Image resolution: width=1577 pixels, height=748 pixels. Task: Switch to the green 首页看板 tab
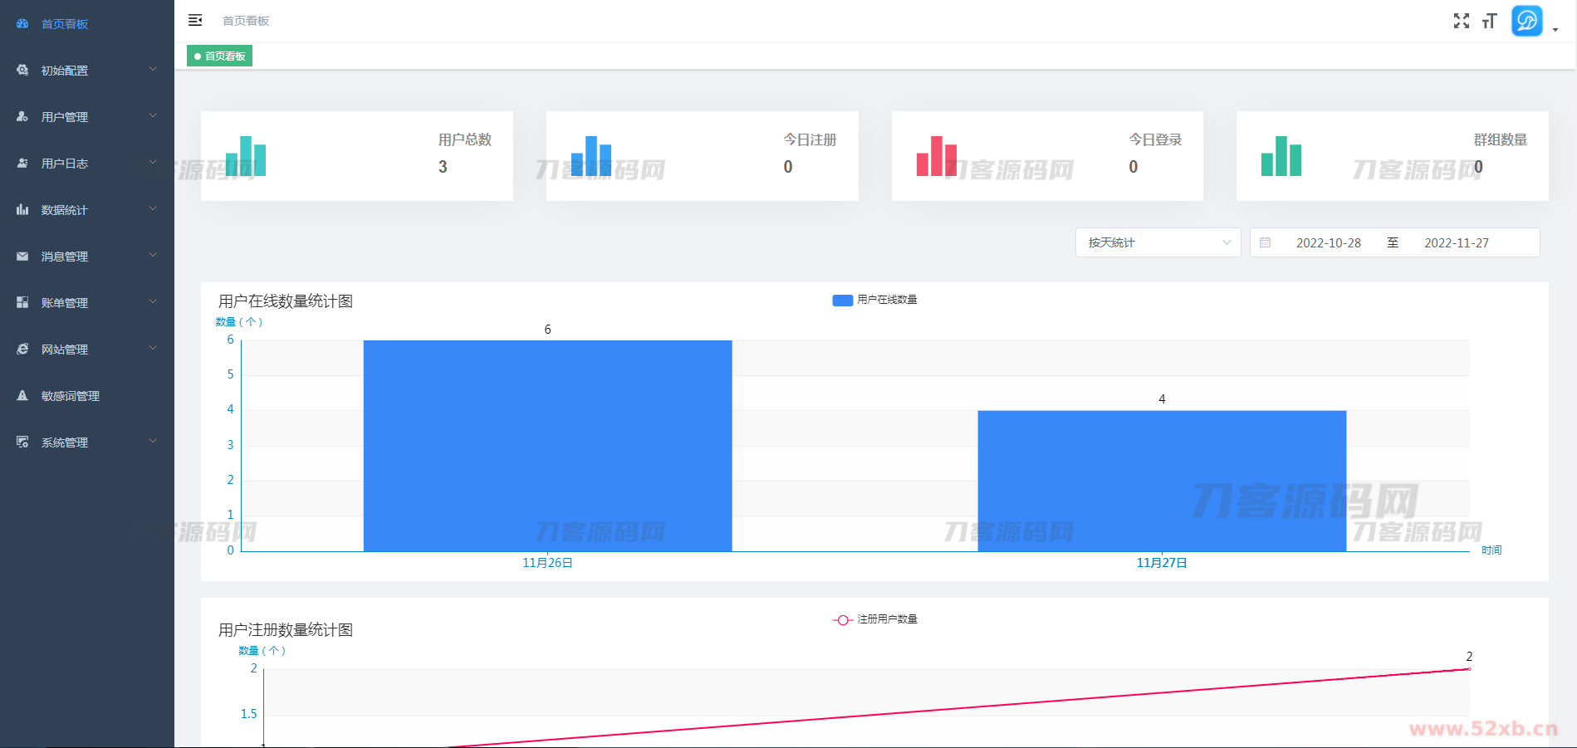220,56
